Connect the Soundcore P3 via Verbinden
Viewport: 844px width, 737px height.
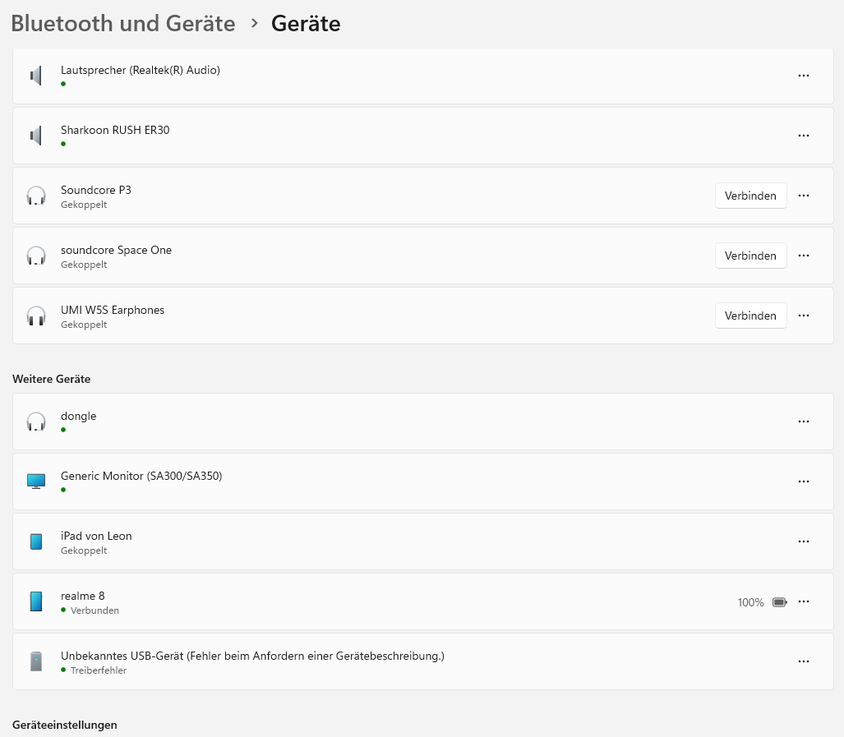click(x=750, y=196)
